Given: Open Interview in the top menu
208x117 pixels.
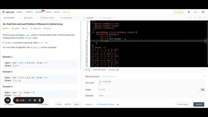Looking at the screenshot, I should click(39, 12).
